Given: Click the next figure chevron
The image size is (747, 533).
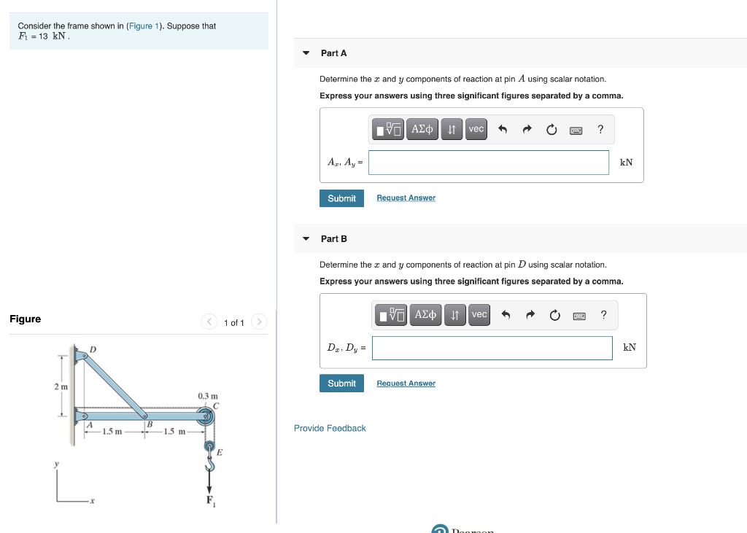Looking at the screenshot, I should pos(259,322).
